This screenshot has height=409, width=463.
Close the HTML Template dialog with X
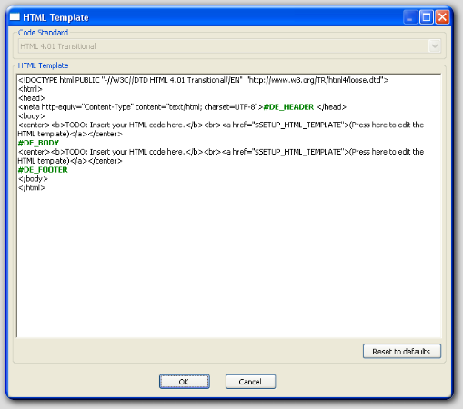tap(442, 17)
